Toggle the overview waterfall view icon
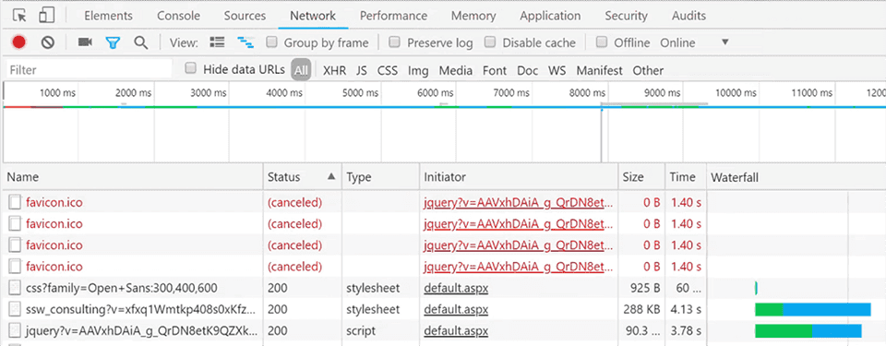The width and height of the screenshot is (886, 346). coord(245,42)
